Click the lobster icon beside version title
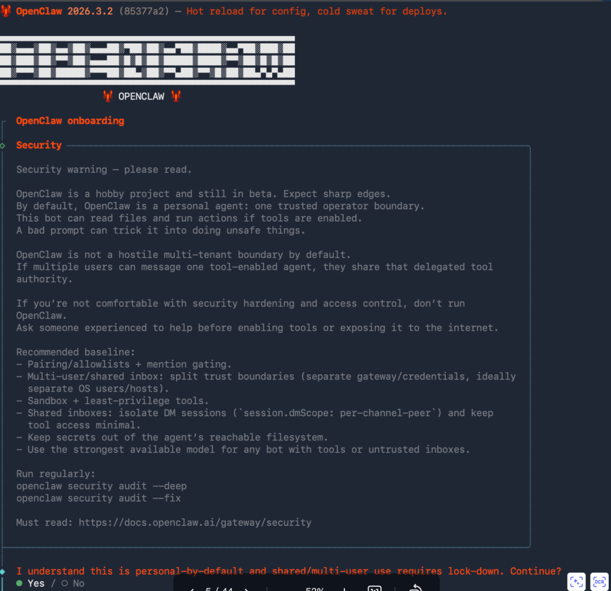Image resolution: width=611 pixels, height=591 pixels. (x=6, y=11)
